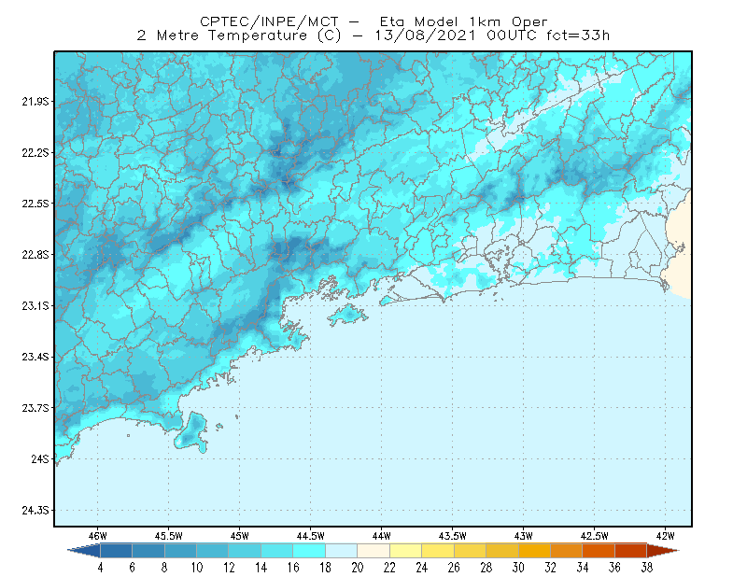This screenshot has height=577, width=747.
Task: Click the CPTEC/INPE/MCT Eta Model title line
Action: point(373,21)
